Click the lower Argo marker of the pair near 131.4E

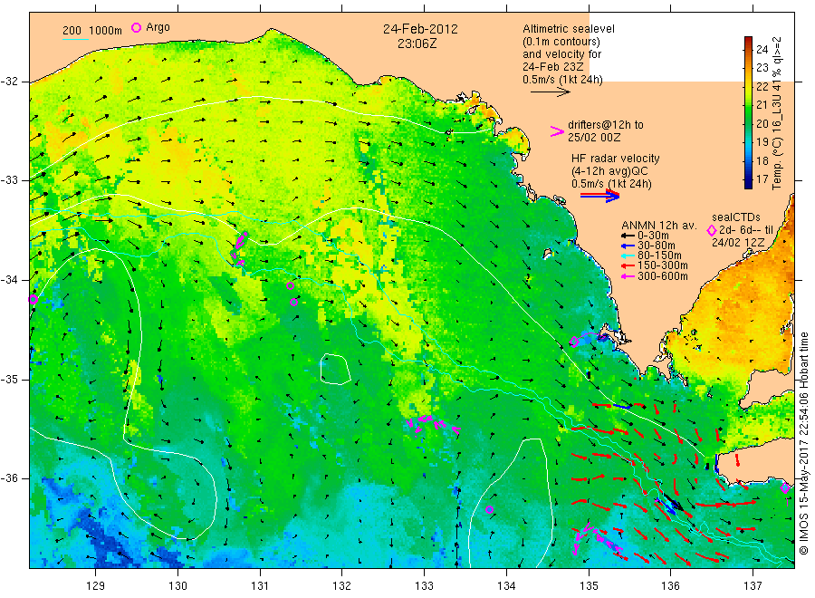293,302
